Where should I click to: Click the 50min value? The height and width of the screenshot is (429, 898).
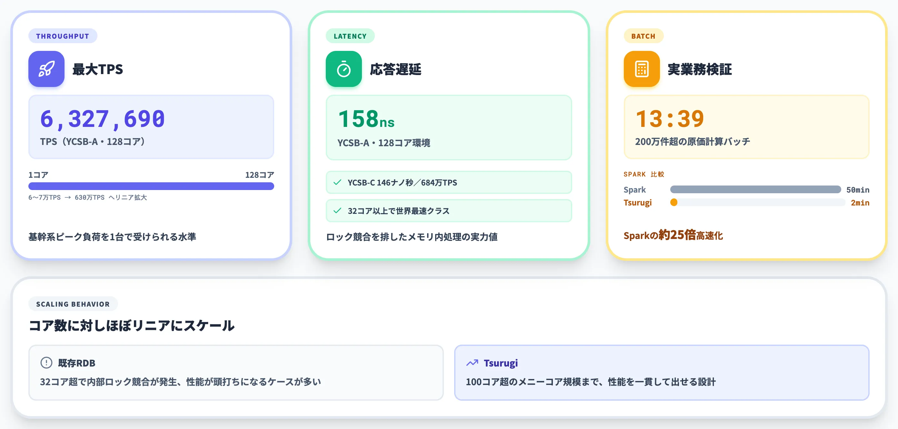pyautogui.click(x=858, y=190)
